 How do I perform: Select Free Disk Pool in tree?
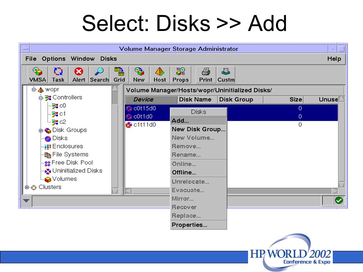(72, 162)
